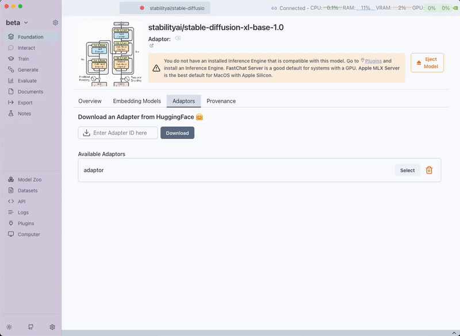Open the external link icon under Adaptor
The height and width of the screenshot is (336, 460).
point(152,46)
